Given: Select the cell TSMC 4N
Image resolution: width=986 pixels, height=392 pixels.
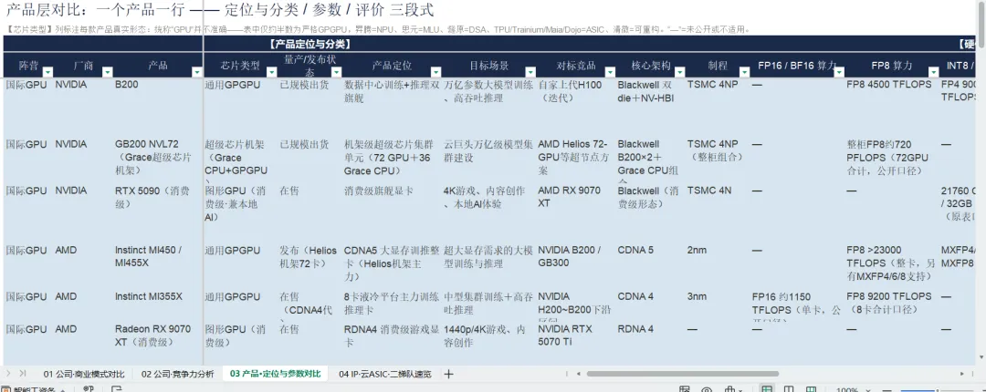Looking at the screenshot, I should click(709, 191).
